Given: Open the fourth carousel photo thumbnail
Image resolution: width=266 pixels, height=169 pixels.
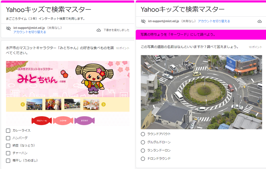Looking at the screenshot, I should click(91, 104).
